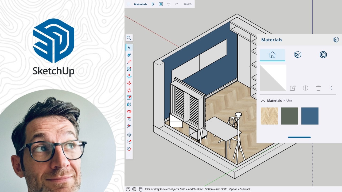Select the Rotate tool

click(129, 90)
